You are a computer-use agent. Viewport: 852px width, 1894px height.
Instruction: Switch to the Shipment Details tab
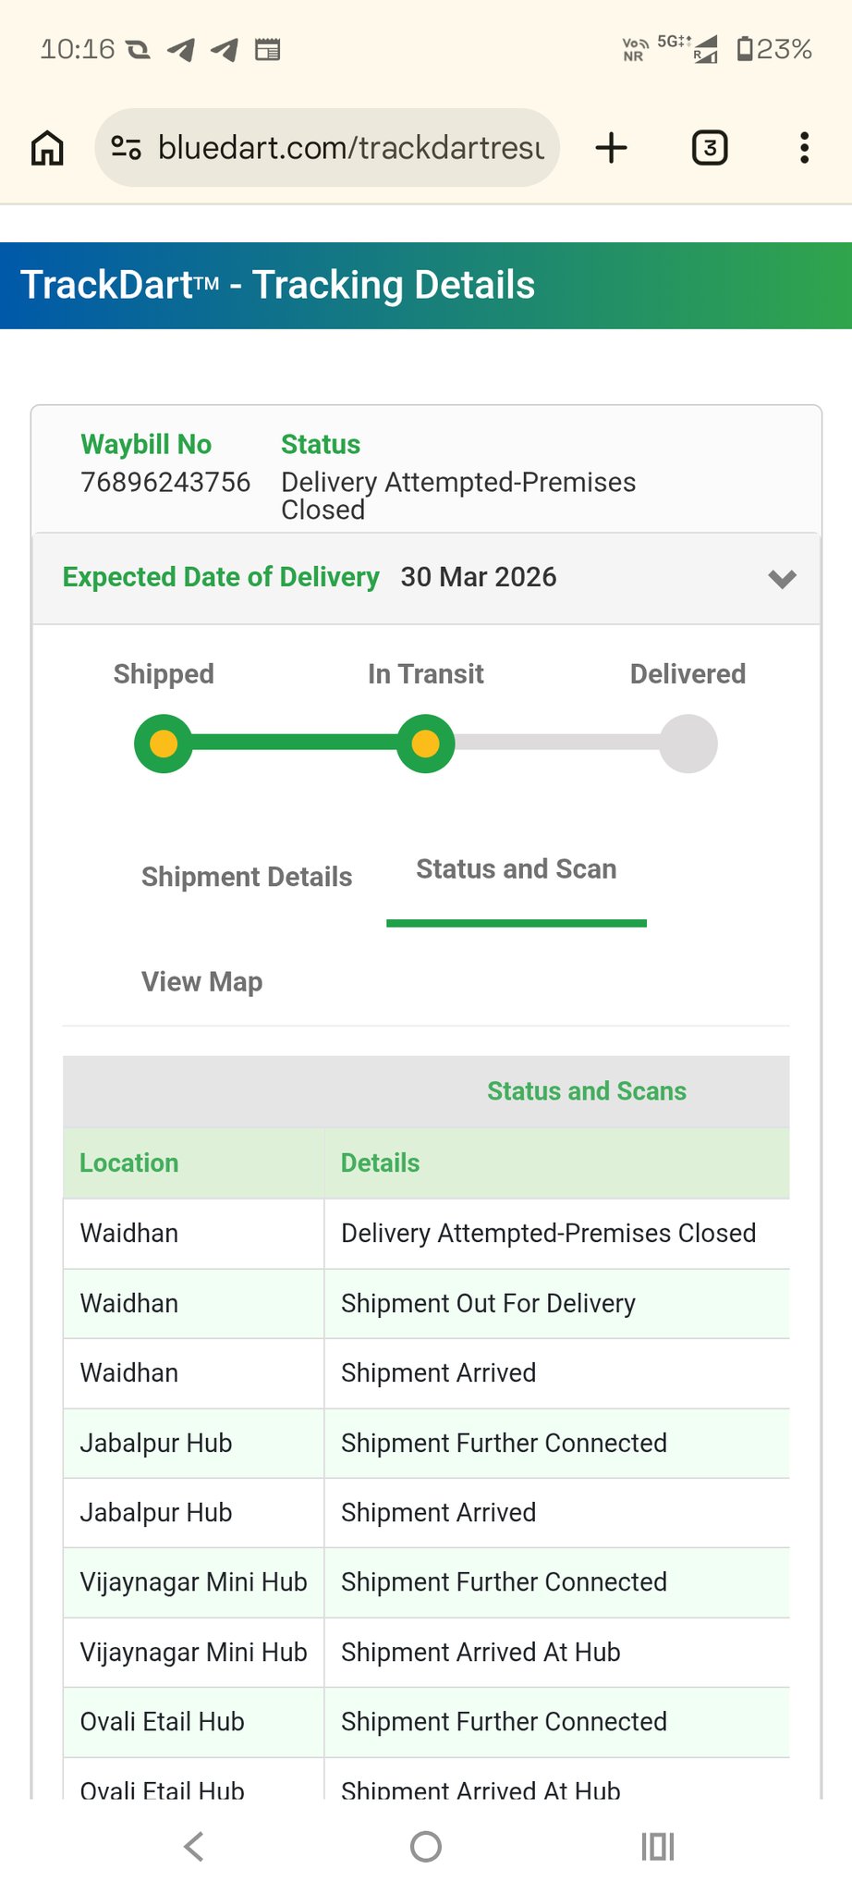point(247,877)
